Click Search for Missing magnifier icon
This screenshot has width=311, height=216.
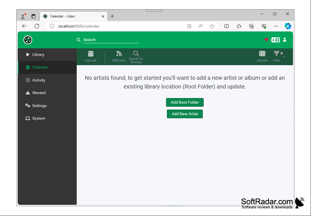tap(136, 54)
